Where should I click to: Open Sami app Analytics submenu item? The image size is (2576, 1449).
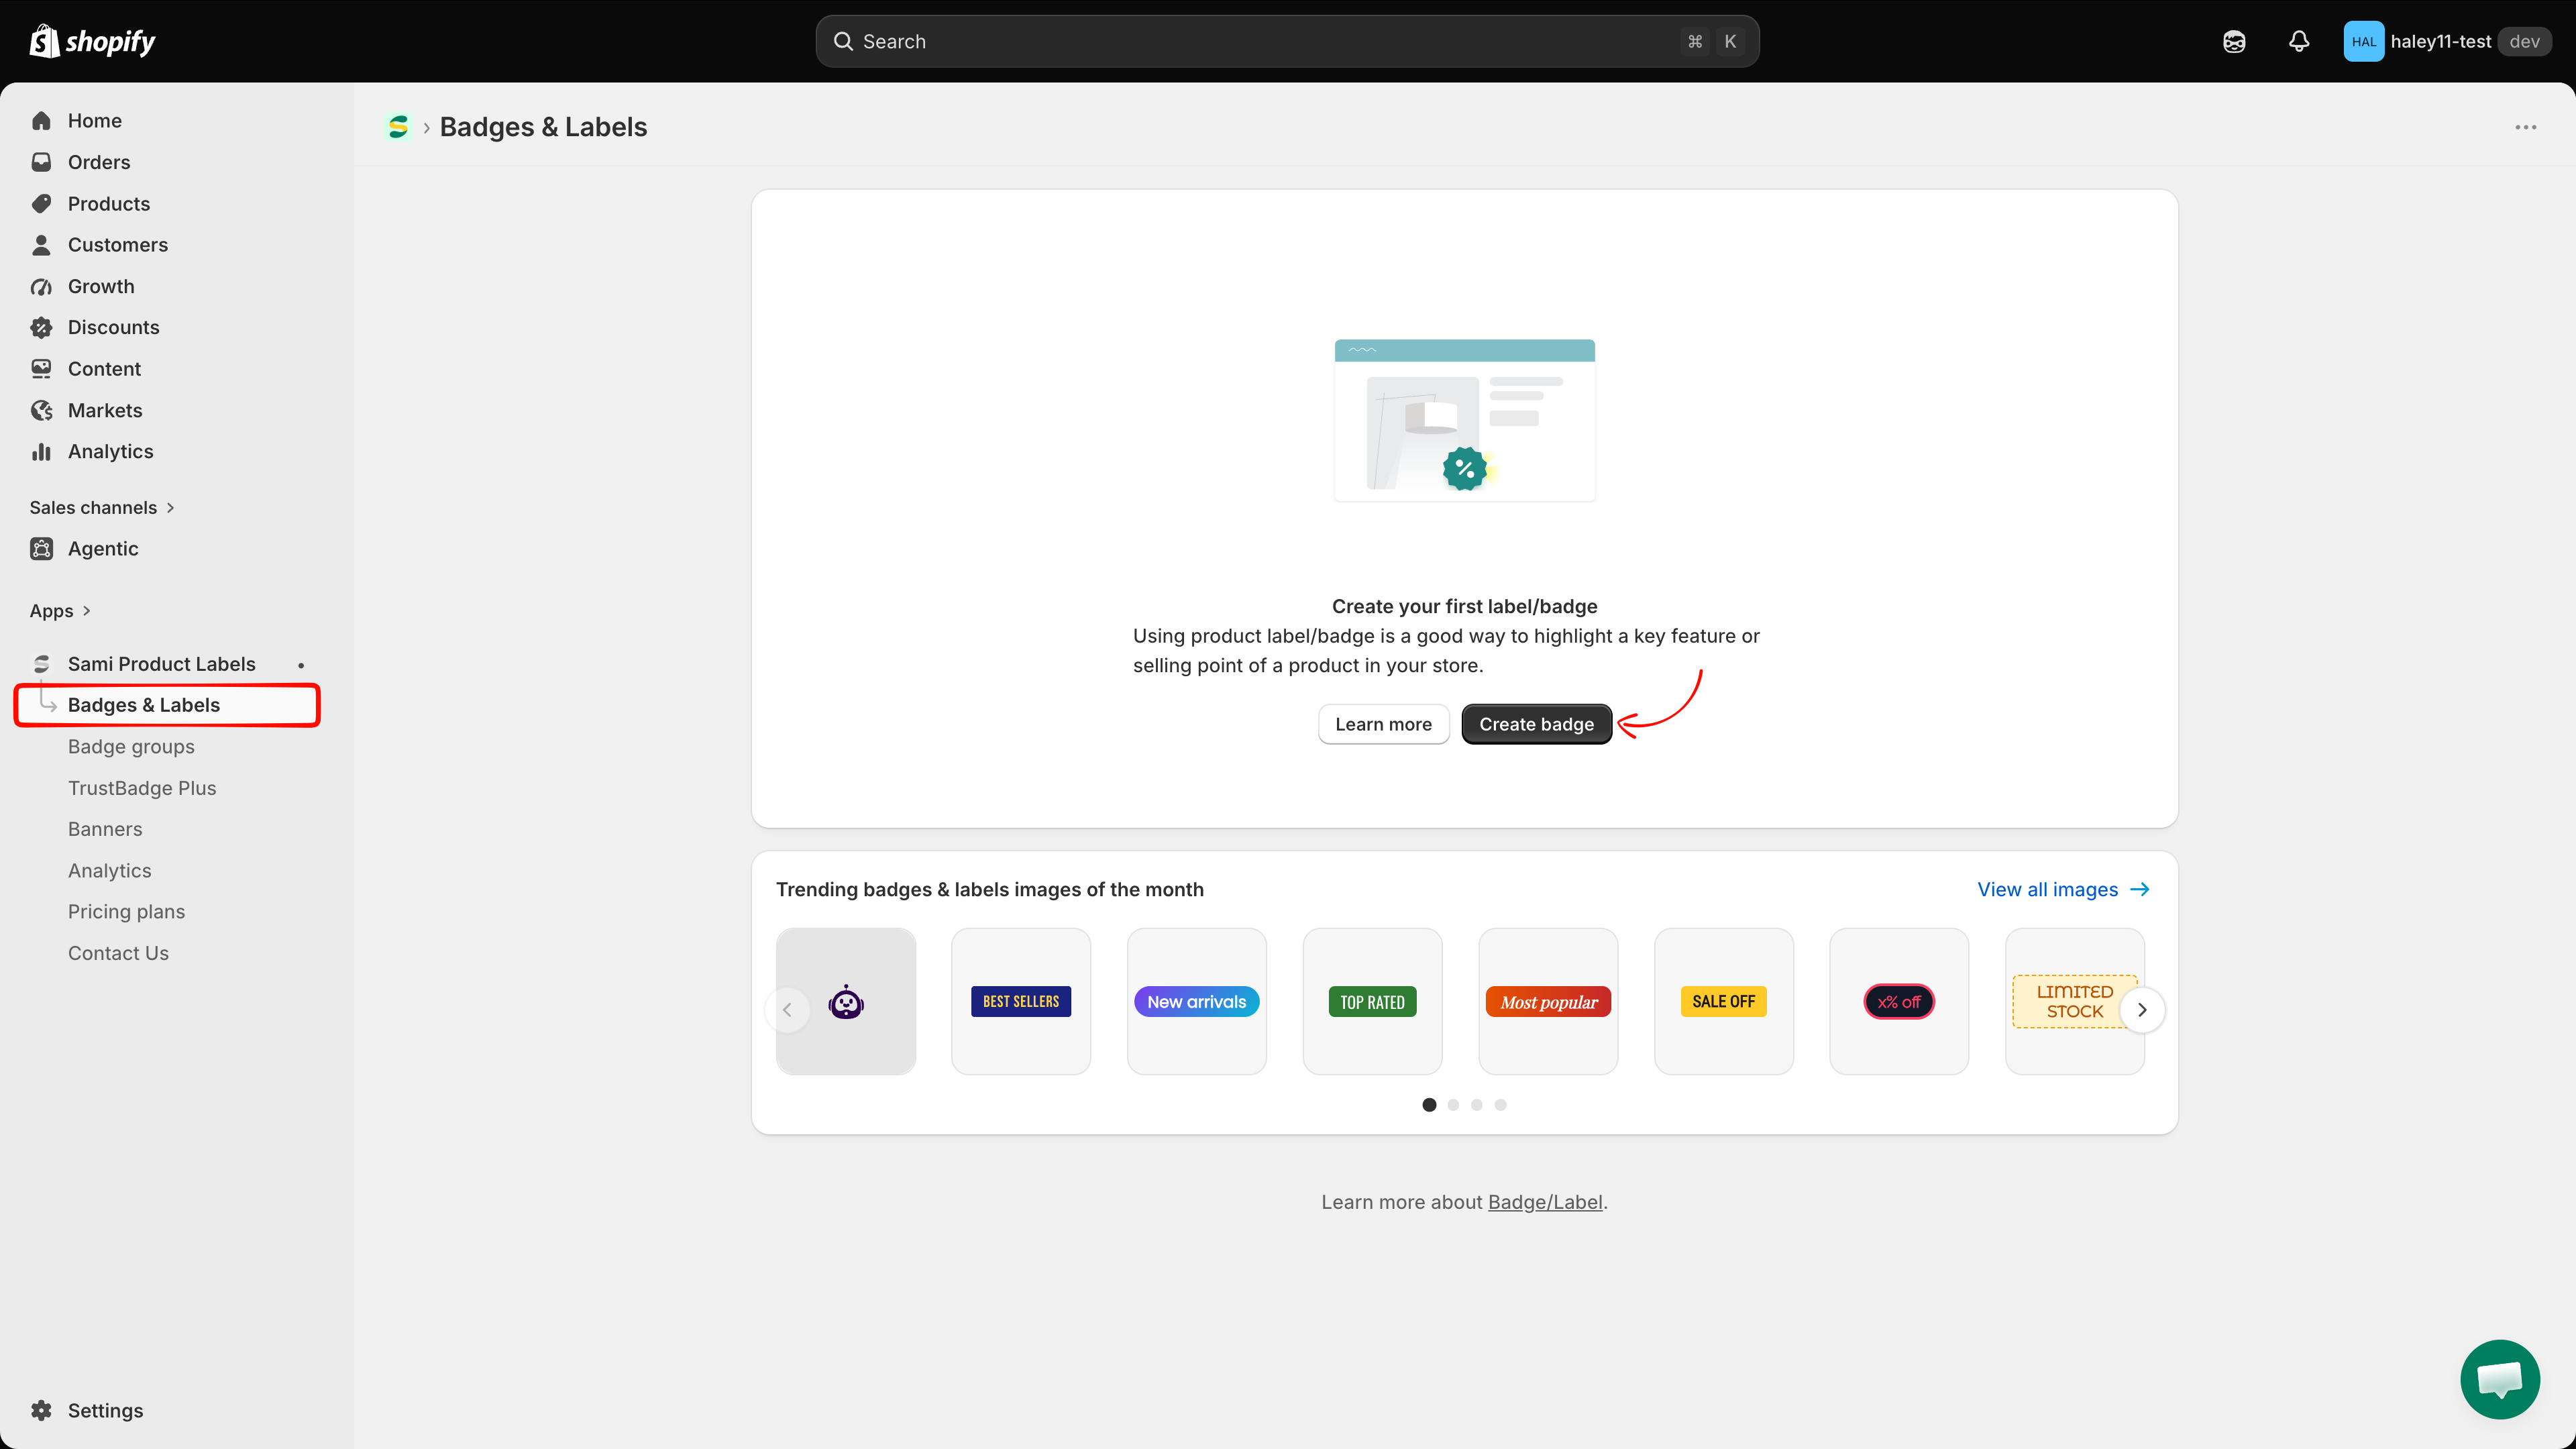110,871
